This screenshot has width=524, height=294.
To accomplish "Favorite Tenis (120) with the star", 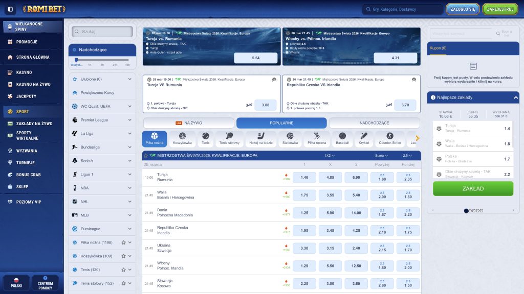I will click(x=124, y=270).
